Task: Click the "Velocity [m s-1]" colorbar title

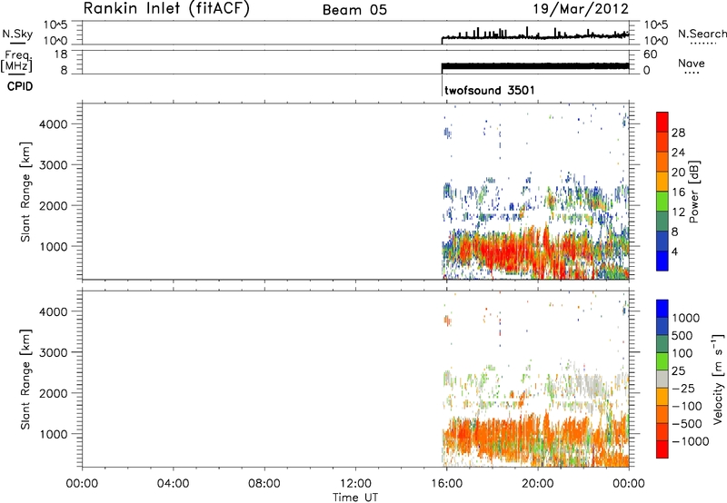Action: coord(718,379)
